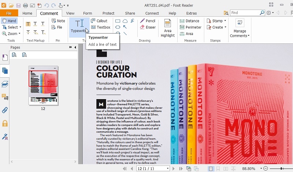Activate the Hand tool
Image resolution: width=293 pixels, height=172 pixels.
tap(10, 21)
